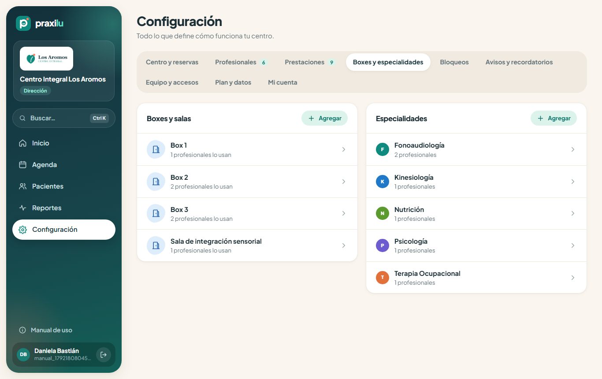The height and width of the screenshot is (379, 602).
Task: Click the logout icon next to Daniela Bastián
Action: (104, 355)
